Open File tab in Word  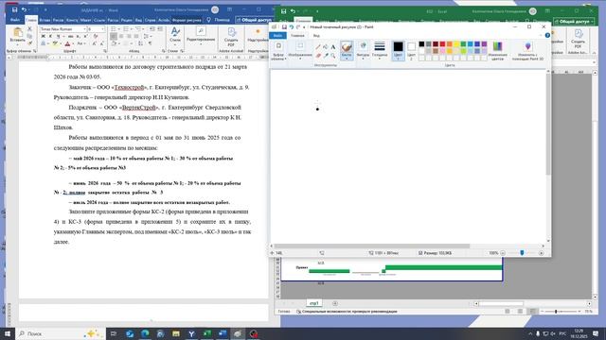15,20
